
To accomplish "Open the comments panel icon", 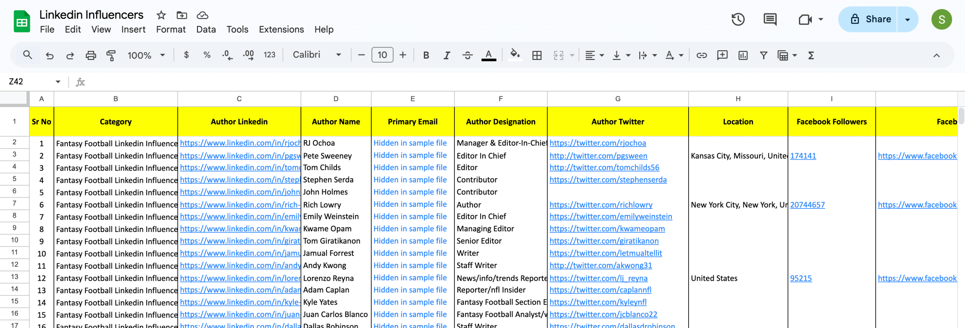I will tap(770, 19).
